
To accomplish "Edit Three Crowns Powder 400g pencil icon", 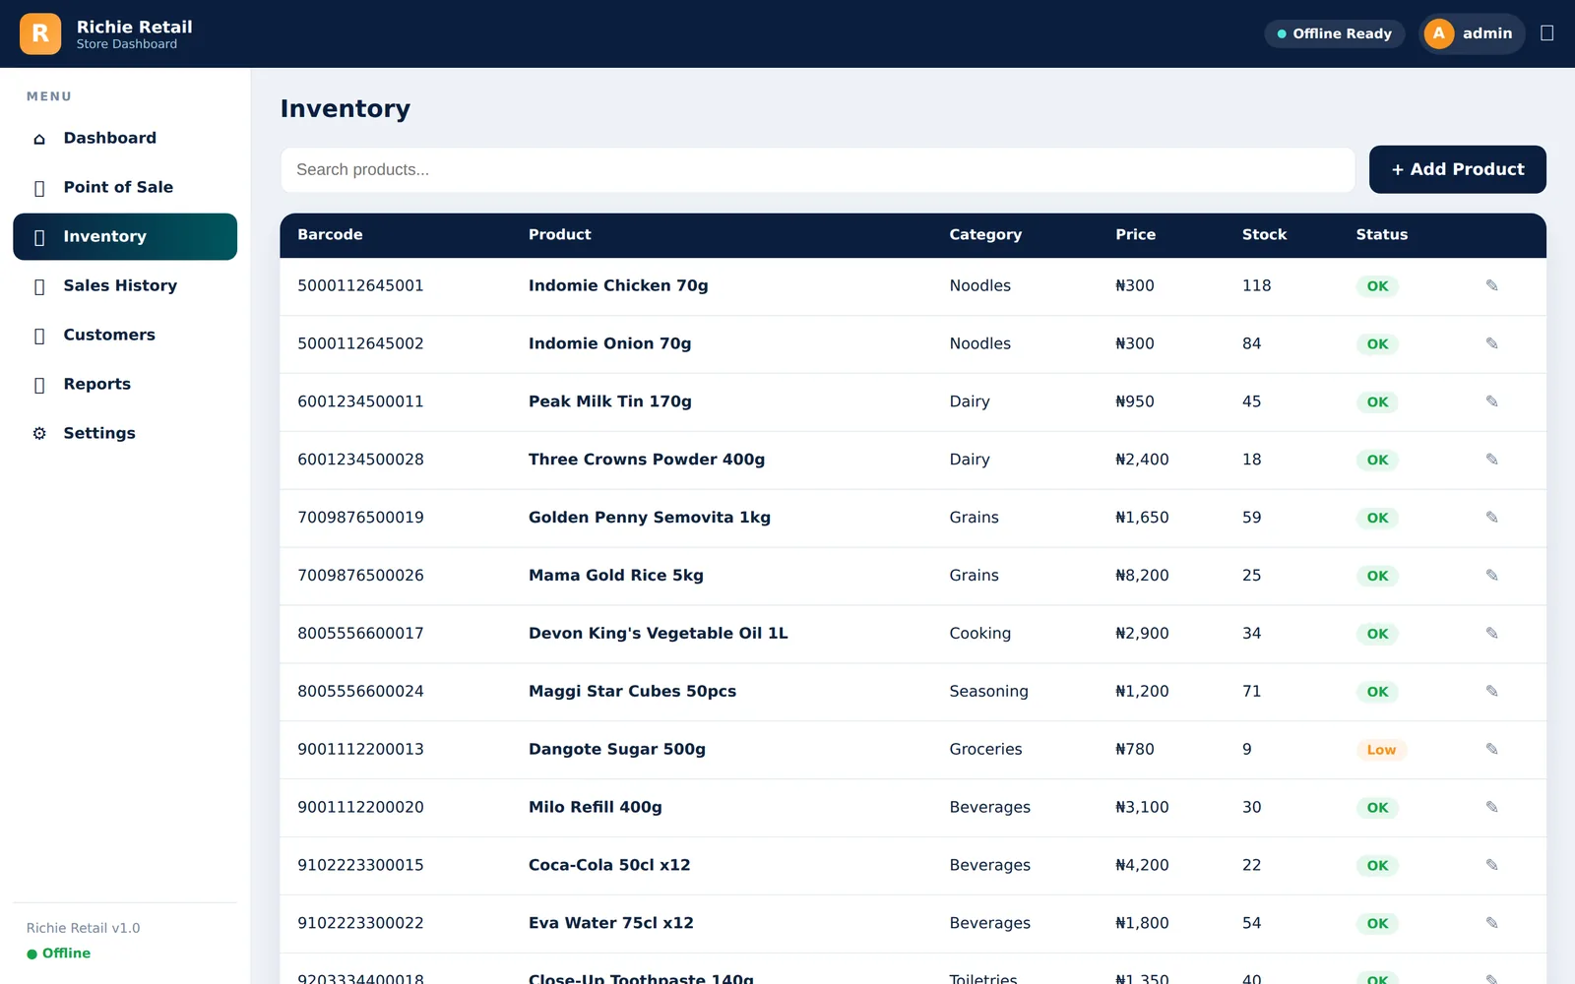I will pyautogui.click(x=1491, y=460).
